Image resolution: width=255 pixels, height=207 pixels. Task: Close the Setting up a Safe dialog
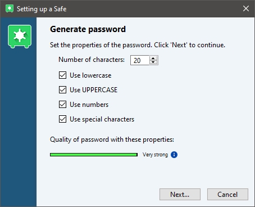[x=246, y=8]
